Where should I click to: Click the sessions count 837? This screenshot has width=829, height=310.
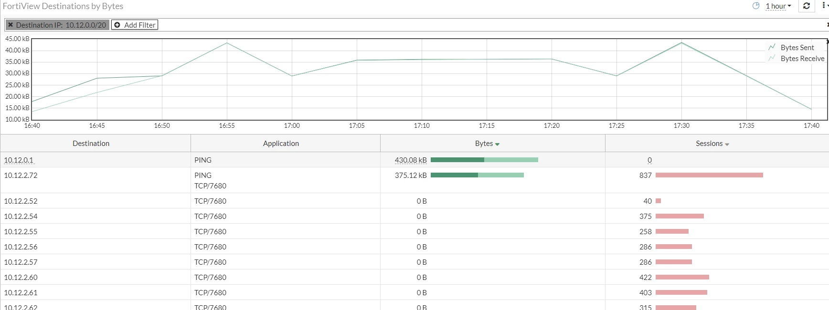point(646,176)
